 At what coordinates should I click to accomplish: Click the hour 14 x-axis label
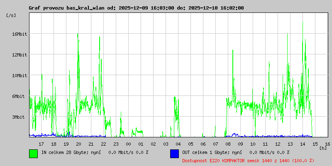pyautogui.click(x=303, y=144)
